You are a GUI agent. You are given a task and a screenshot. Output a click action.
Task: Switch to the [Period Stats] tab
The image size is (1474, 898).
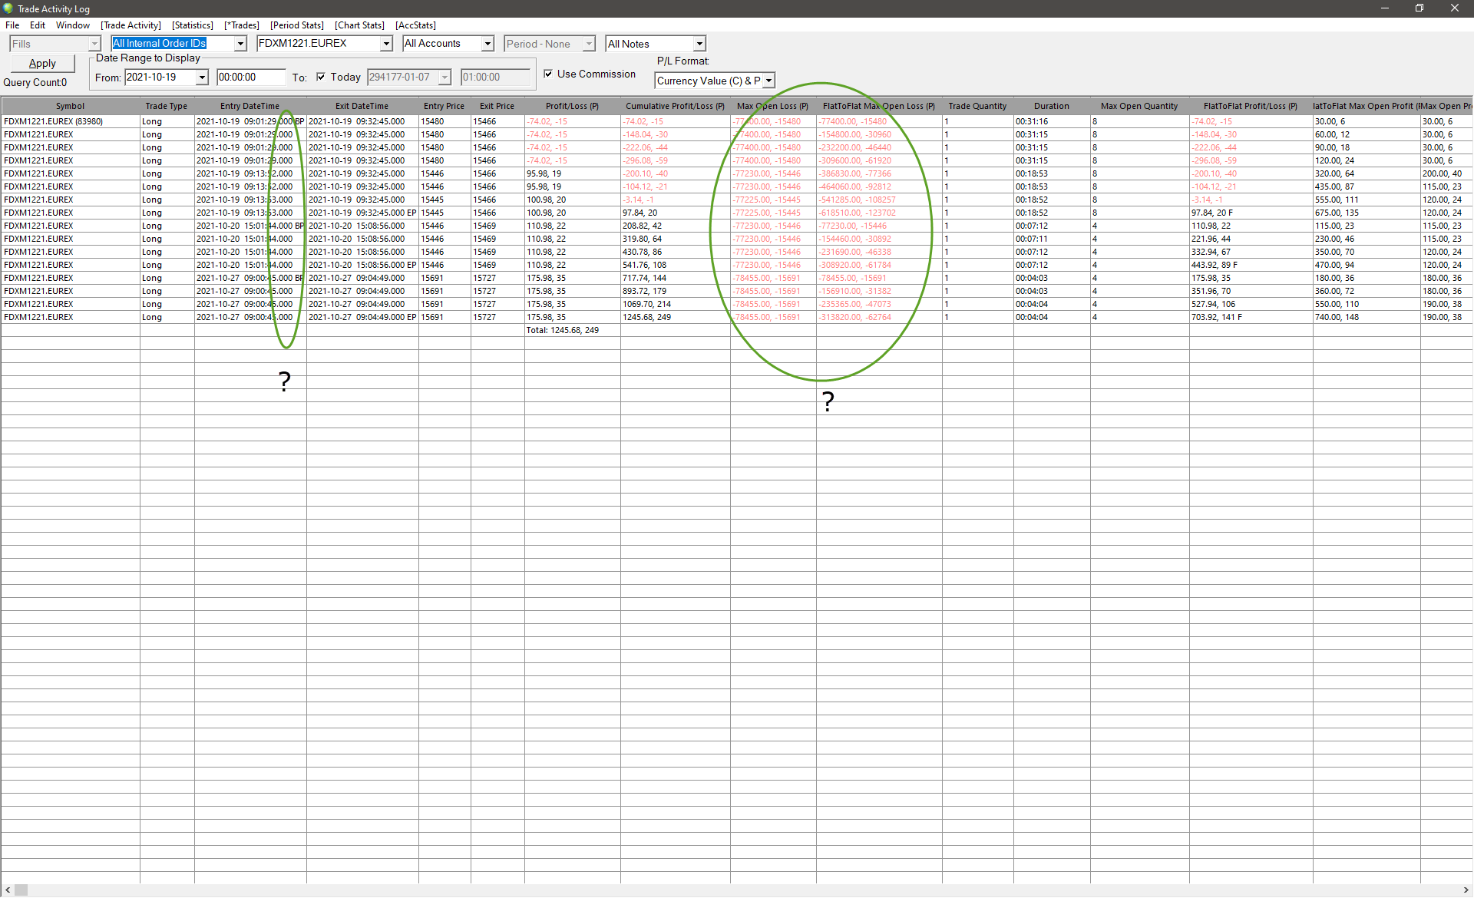click(x=296, y=25)
